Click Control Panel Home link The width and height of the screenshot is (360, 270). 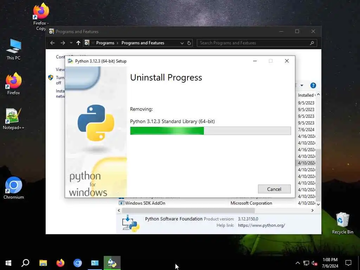[x=60, y=57]
